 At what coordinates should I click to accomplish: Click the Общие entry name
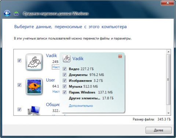pos(53,105)
